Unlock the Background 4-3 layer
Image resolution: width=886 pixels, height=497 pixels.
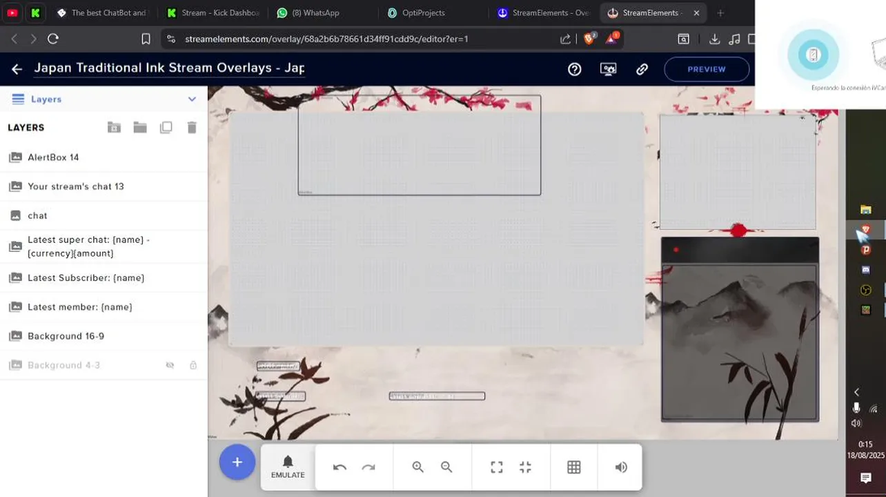(193, 365)
